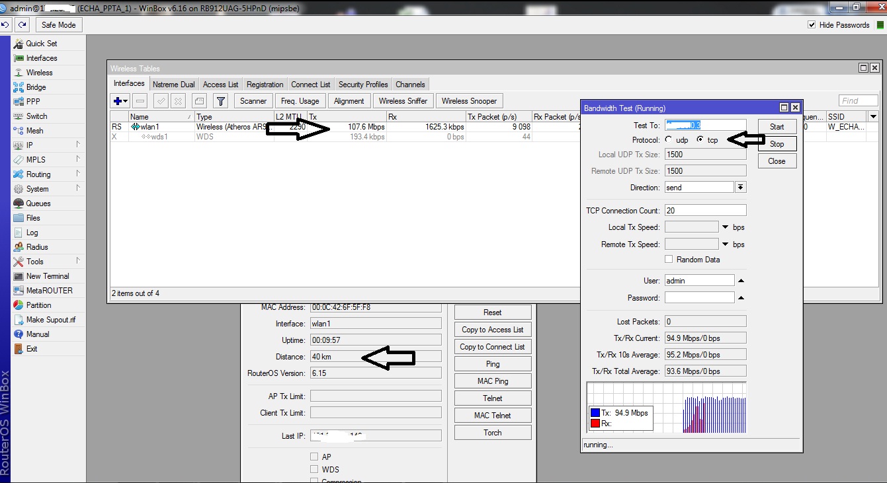Click Start in Bandwidth Test
Image resolution: width=887 pixels, height=483 pixels.
[x=777, y=127]
